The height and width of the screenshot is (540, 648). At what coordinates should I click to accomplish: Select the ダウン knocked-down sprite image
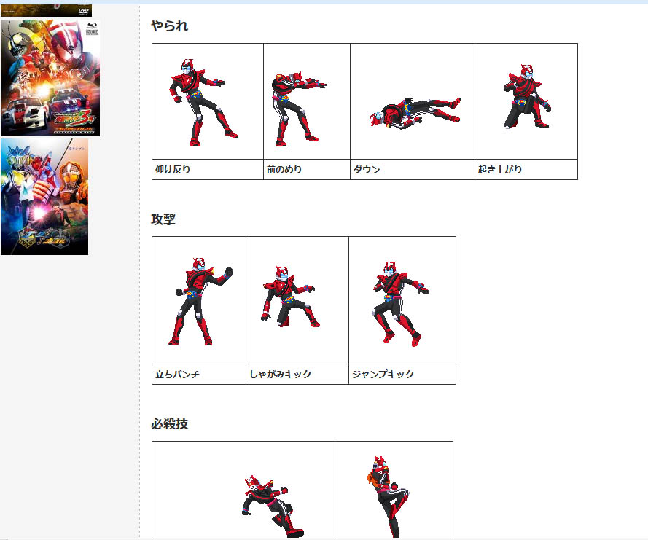point(414,110)
